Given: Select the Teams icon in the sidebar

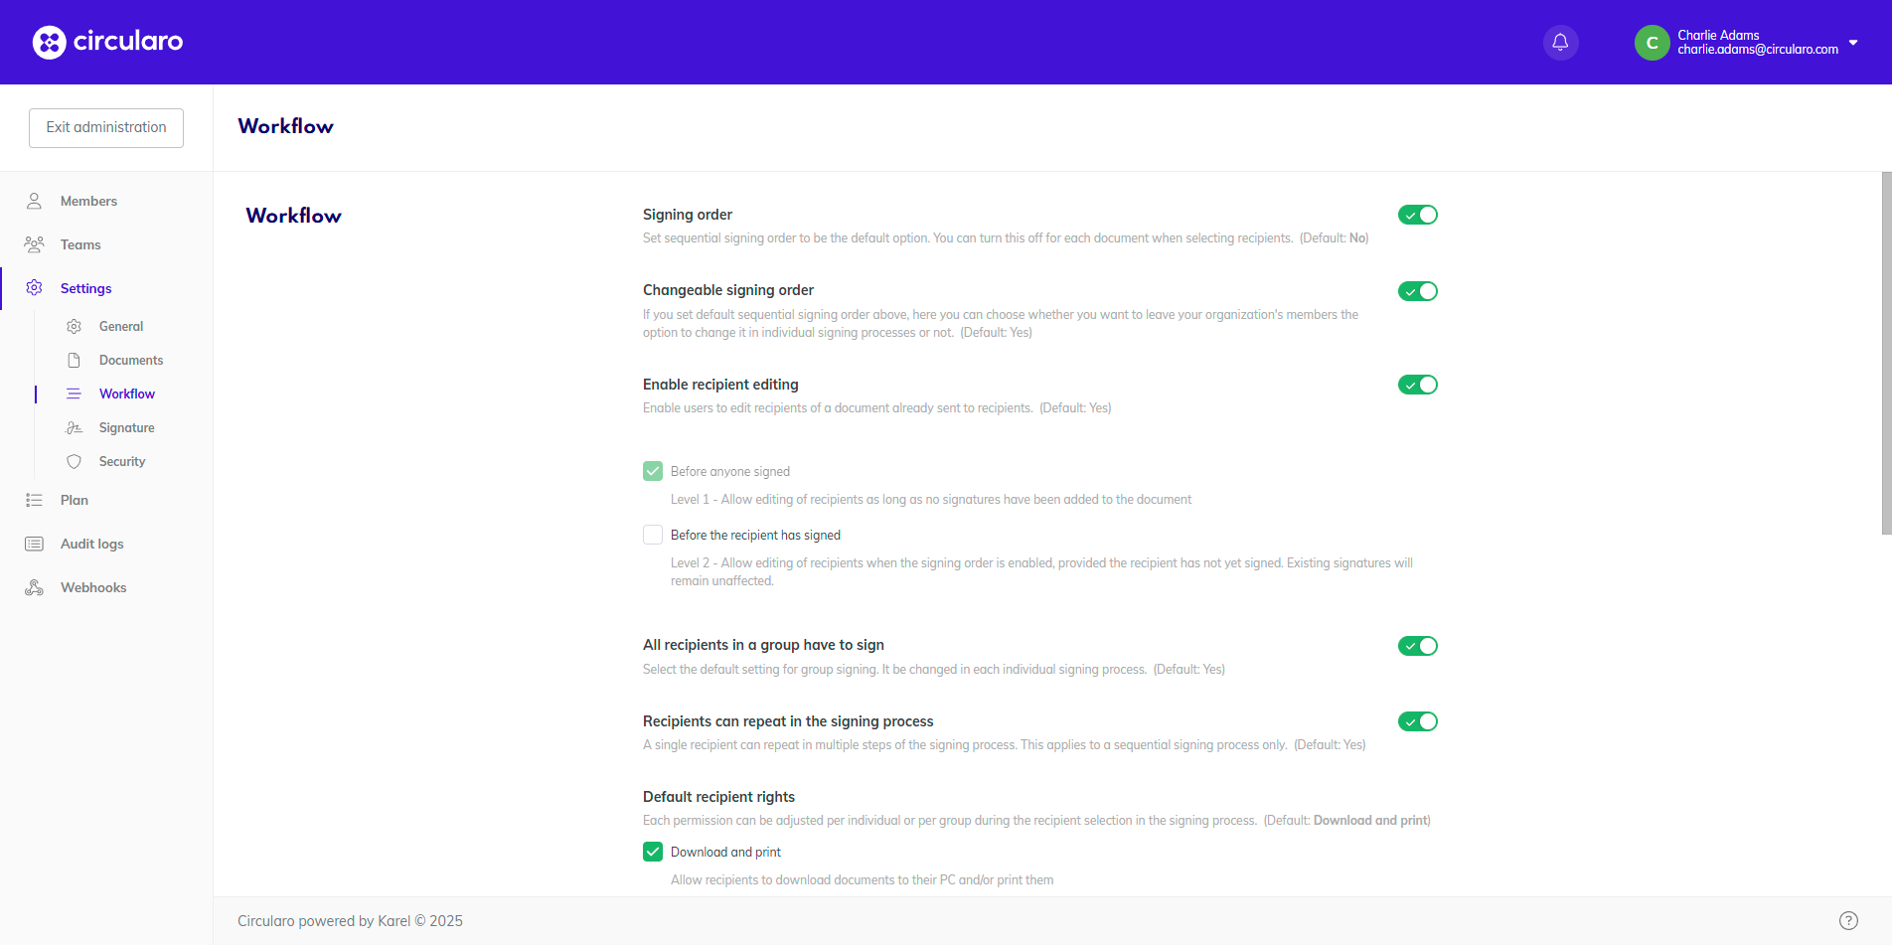Looking at the screenshot, I should pos(34,243).
